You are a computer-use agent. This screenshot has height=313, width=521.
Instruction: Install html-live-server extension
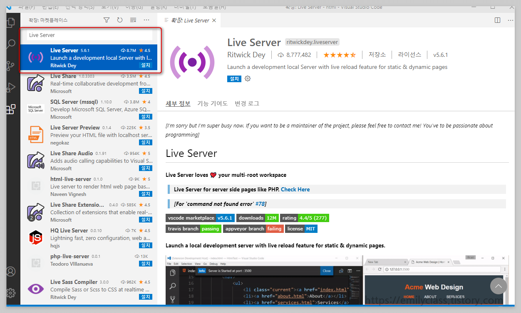click(146, 194)
